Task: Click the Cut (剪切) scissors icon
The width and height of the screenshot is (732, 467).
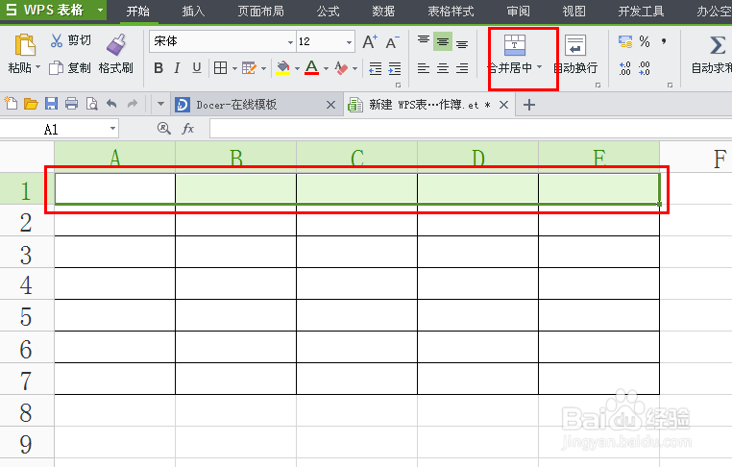Action: (57, 40)
